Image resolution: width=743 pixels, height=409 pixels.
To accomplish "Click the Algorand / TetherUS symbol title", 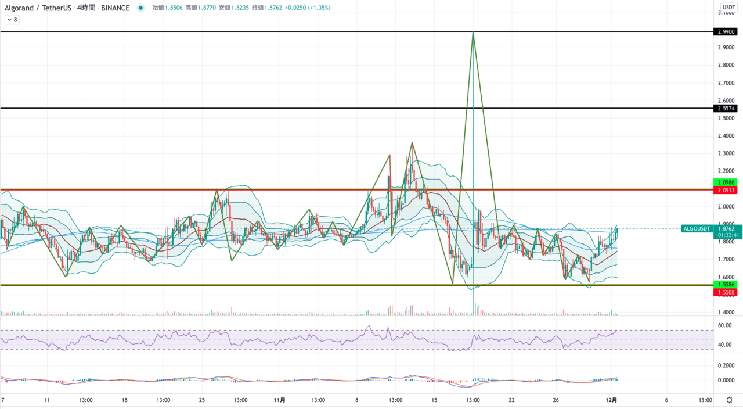I will point(38,8).
